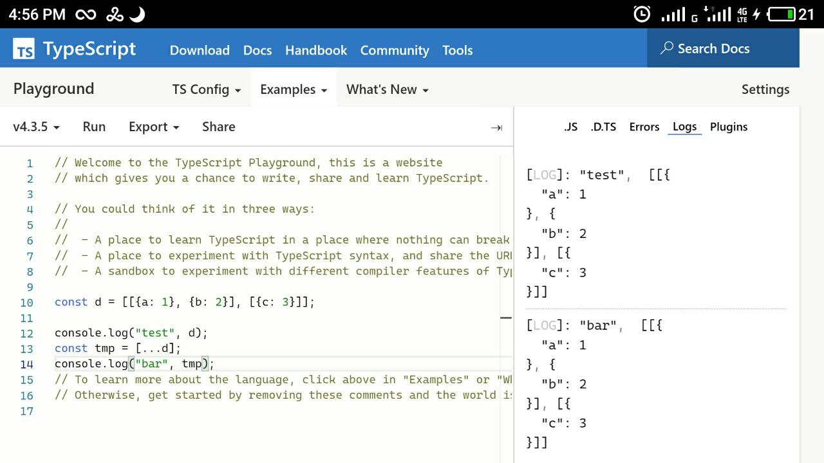Open playground Settings
The image size is (824, 463).
click(x=765, y=89)
